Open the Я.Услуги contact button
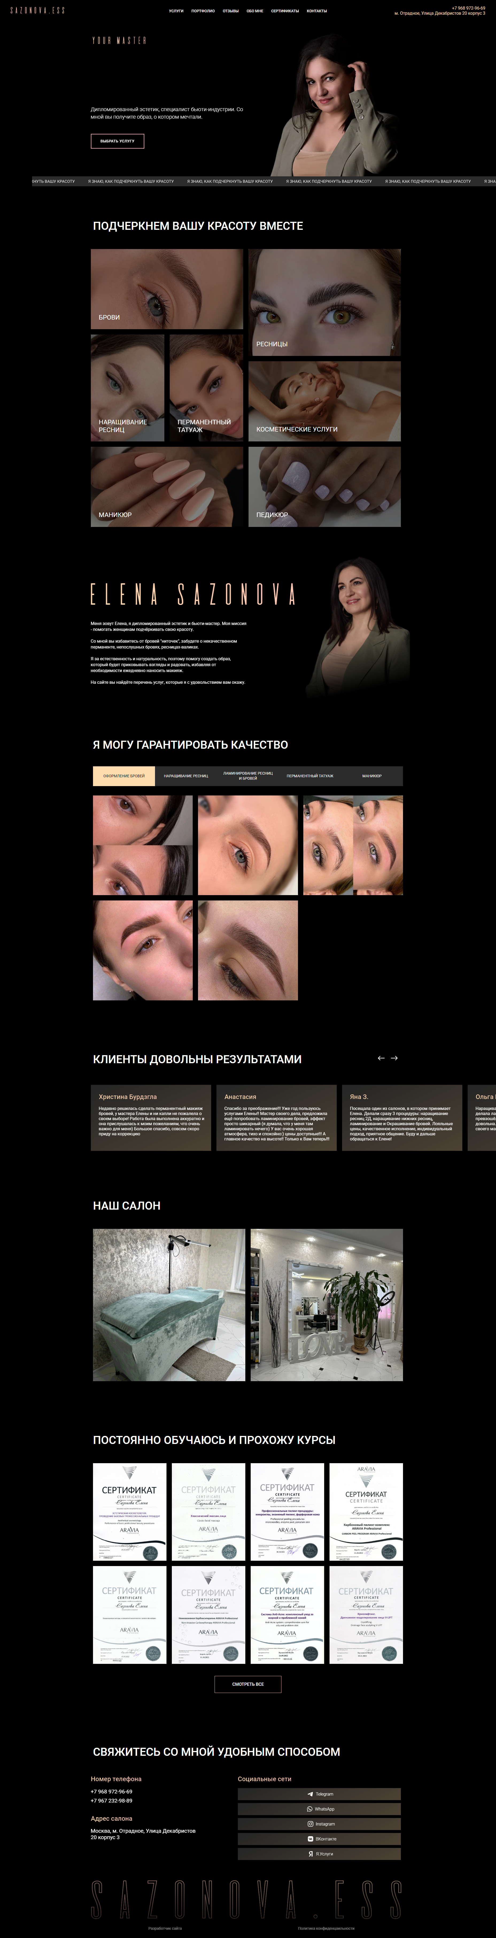 tap(319, 1854)
